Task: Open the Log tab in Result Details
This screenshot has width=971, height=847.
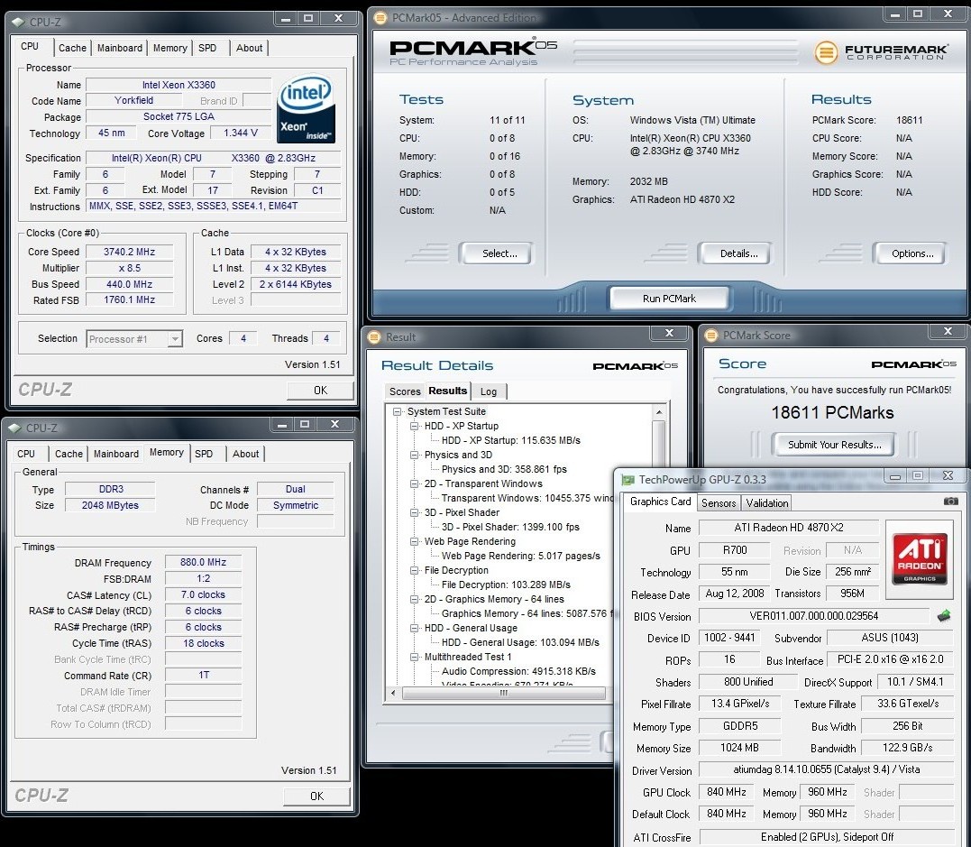Action: pyautogui.click(x=489, y=391)
